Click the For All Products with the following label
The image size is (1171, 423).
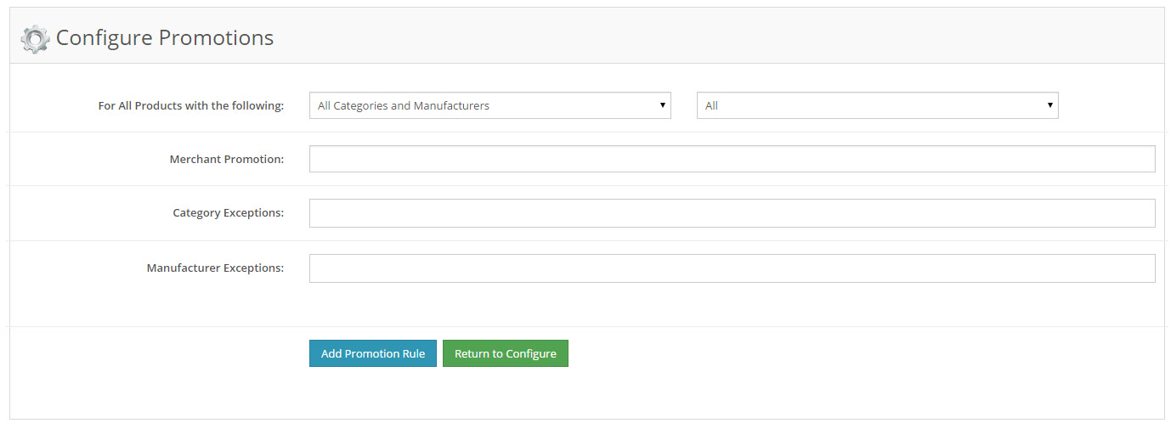191,106
